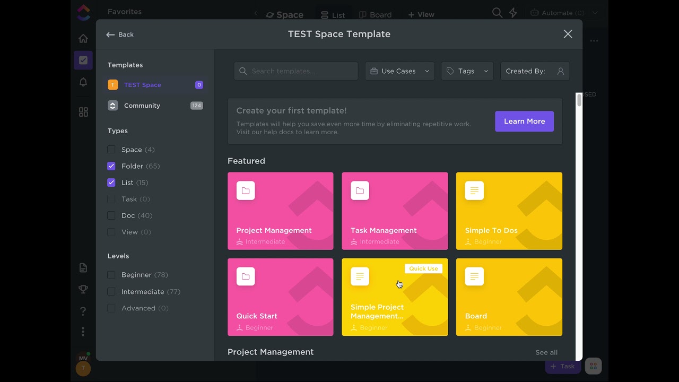Open the Dashboards grid icon in sidebar
679x382 pixels.
(83, 112)
